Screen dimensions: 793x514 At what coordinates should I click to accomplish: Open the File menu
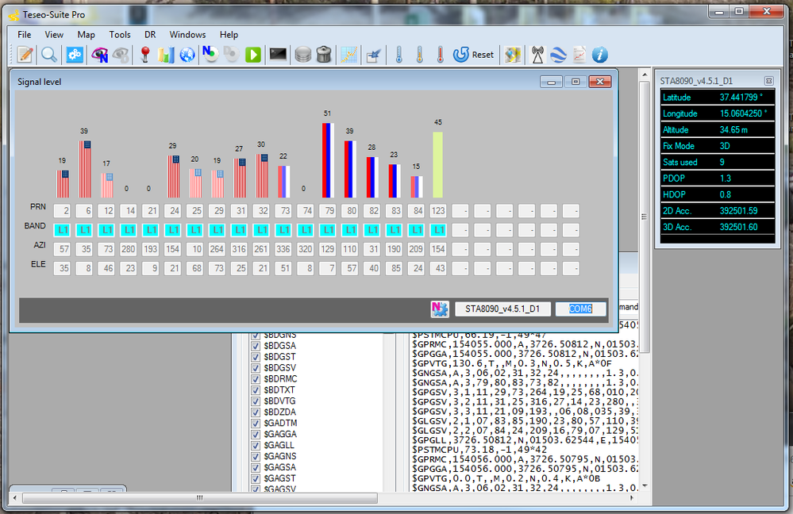[x=25, y=34]
